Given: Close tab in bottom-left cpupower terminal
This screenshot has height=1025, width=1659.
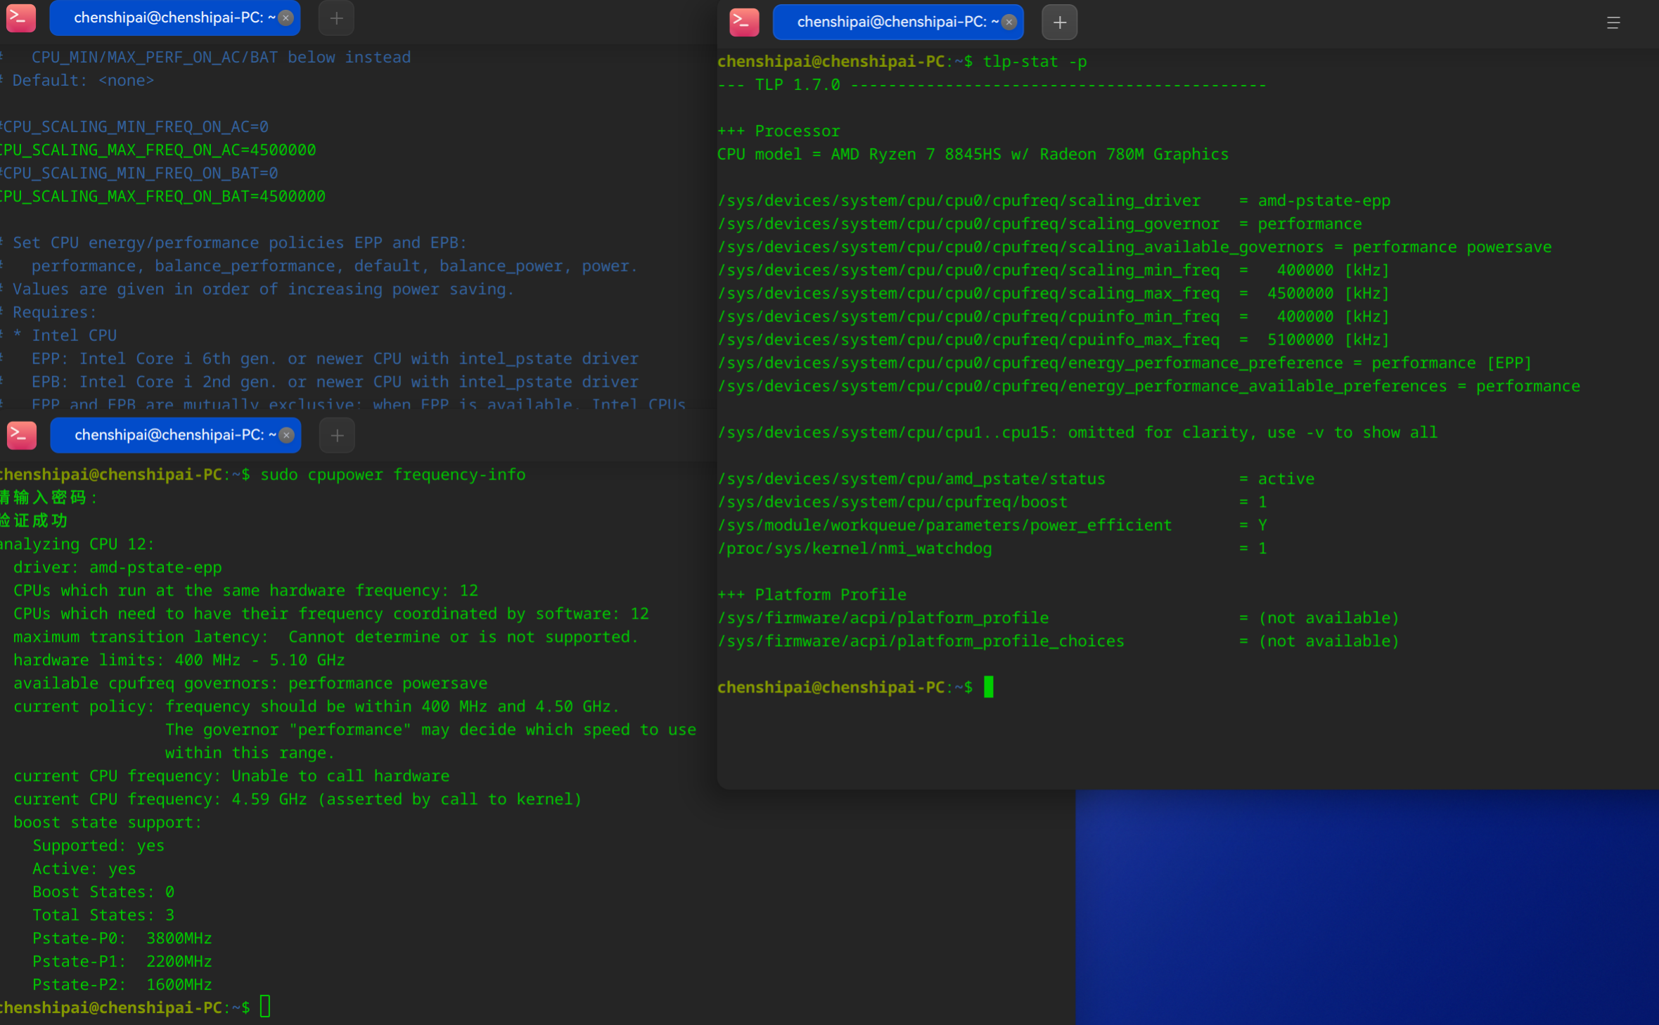Looking at the screenshot, I should (x=286, y=436).
